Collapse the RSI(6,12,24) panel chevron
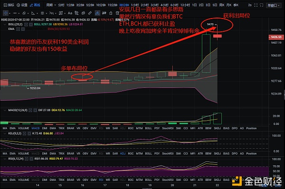 (5, 159)
